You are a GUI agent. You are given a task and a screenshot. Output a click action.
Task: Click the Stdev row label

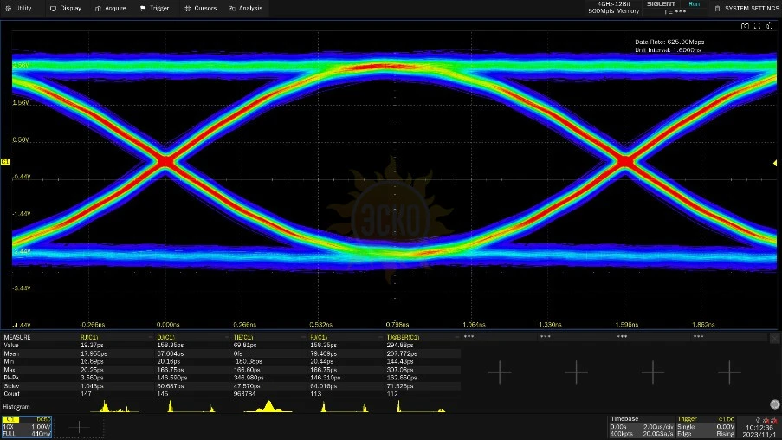(x=11, y=385)
